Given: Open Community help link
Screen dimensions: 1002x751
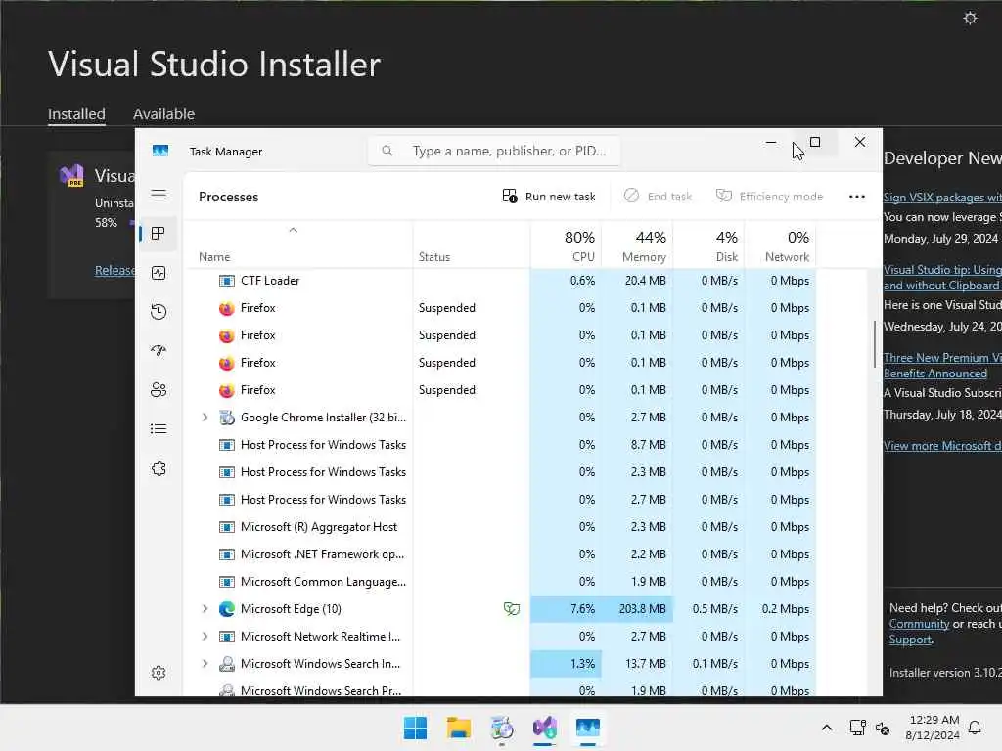Looking at the screenshot, I should pos(919,624).
